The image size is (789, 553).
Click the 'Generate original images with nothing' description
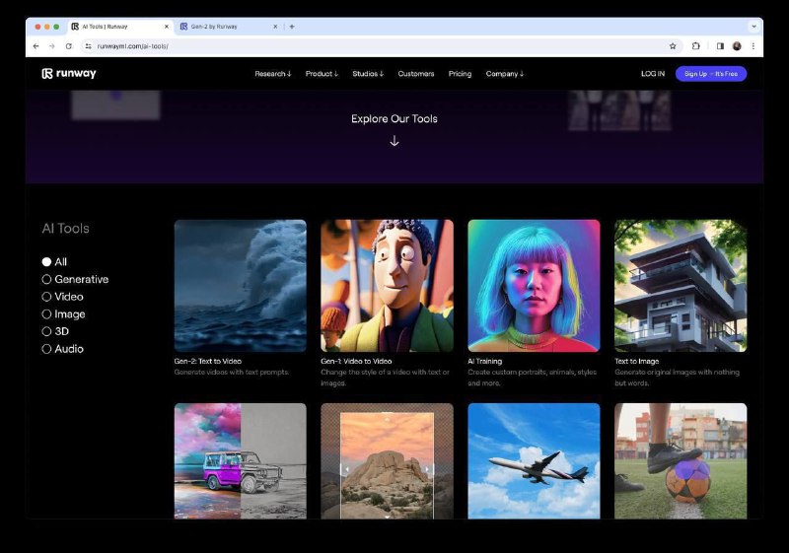677,373
